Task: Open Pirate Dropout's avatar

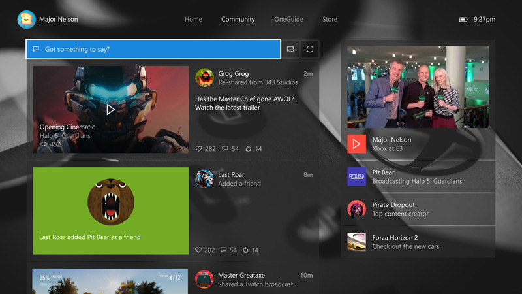Action: (356, 209)
